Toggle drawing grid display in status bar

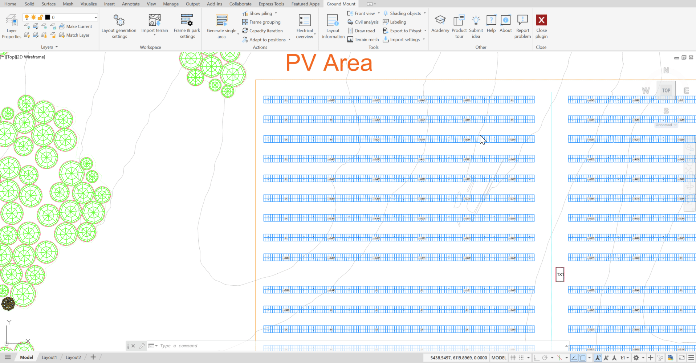(513, 358)
